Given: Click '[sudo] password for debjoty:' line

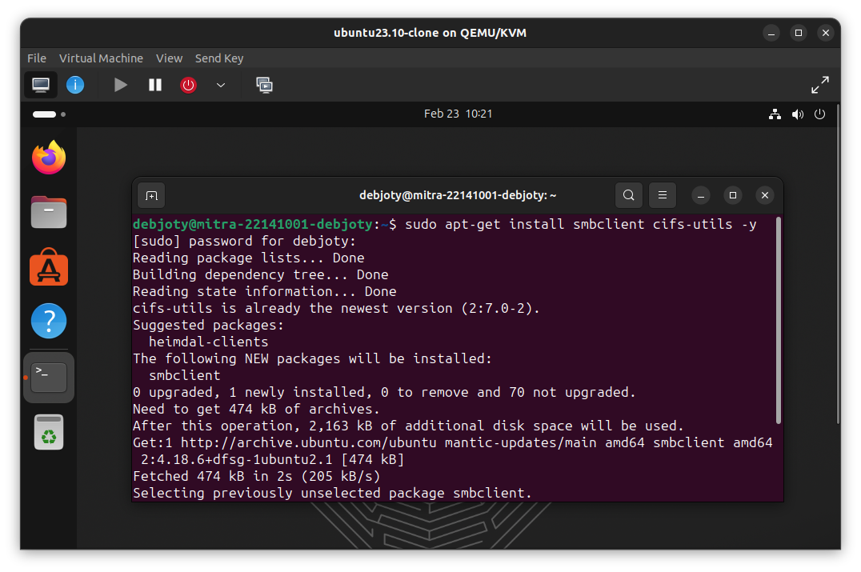Looking at the screenshot, I should click(x=244, y=241).
